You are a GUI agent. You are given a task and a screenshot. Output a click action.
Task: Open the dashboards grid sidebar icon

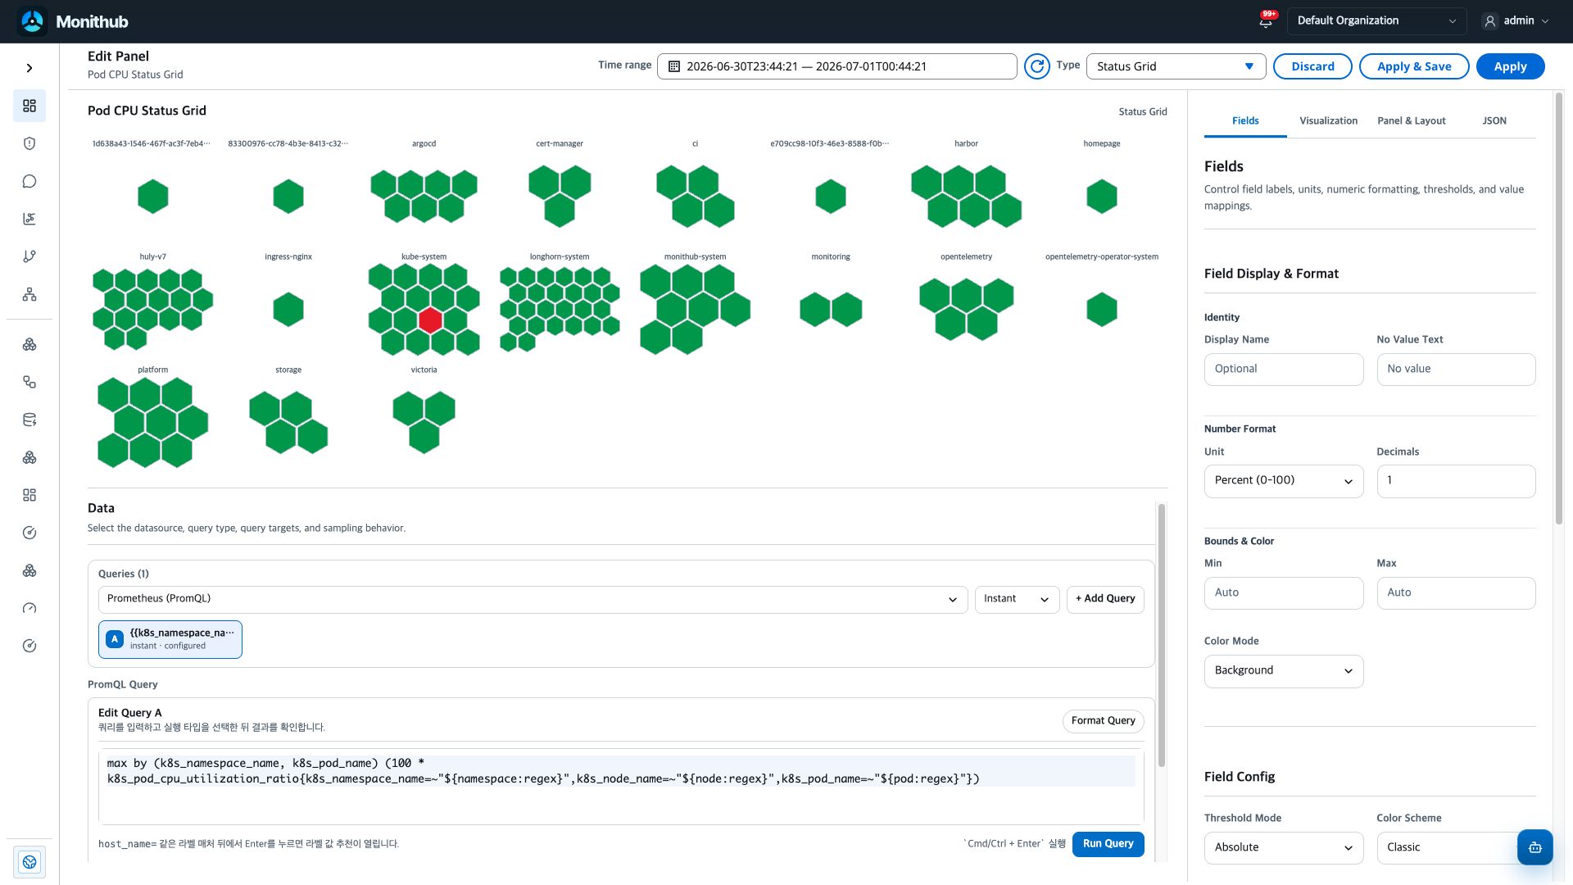[x=29, y=106]
